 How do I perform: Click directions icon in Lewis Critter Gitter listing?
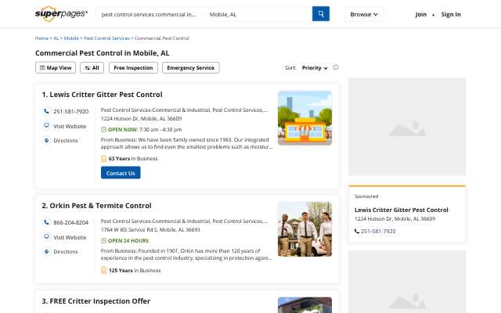point(46,140)
